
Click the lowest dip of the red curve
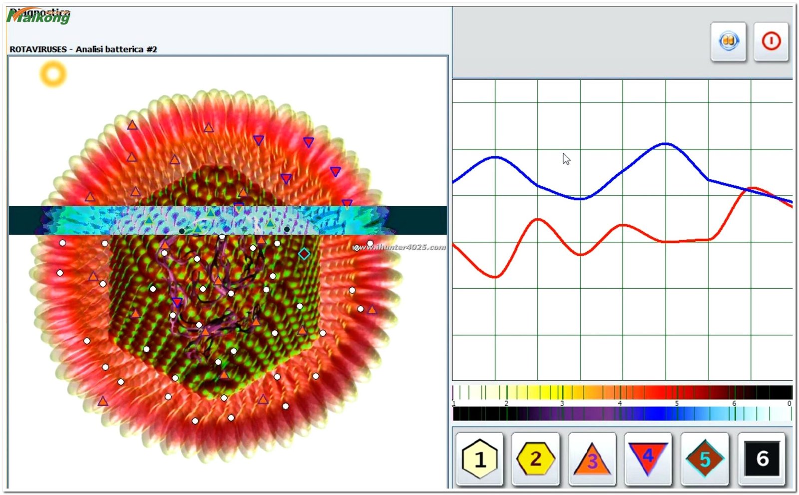click(x=495, y=276)
